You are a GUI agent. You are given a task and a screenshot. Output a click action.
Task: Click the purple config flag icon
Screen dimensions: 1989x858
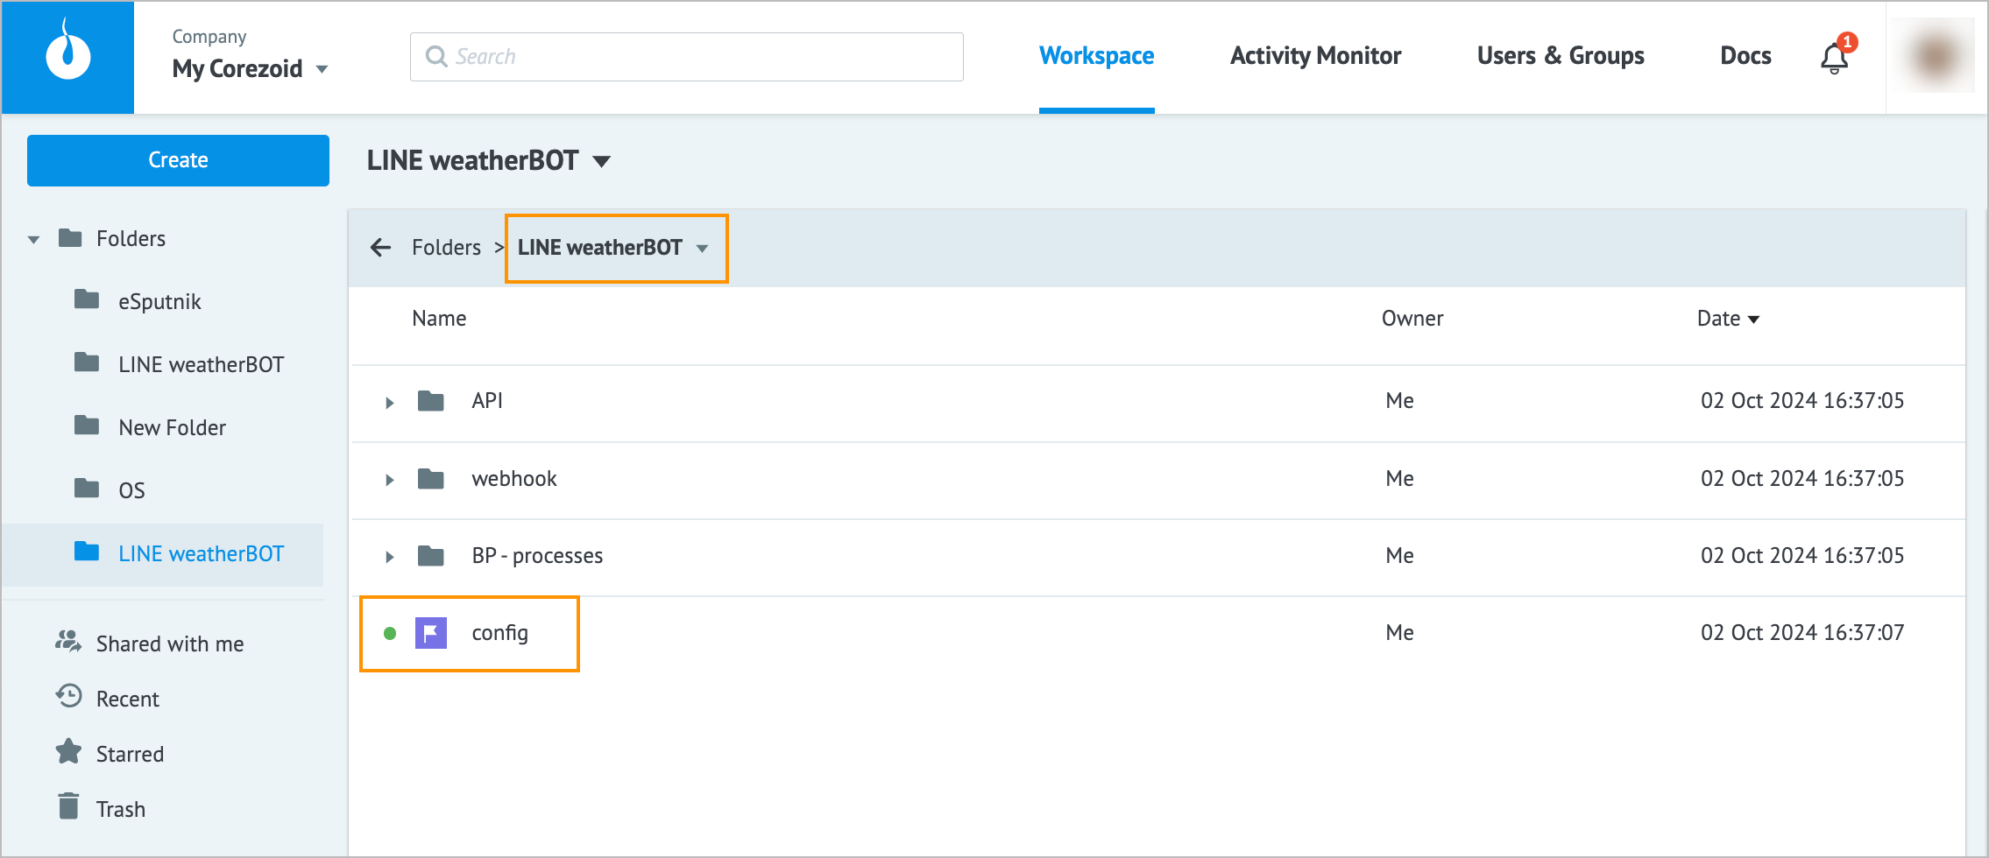click(x=431, y=633)
